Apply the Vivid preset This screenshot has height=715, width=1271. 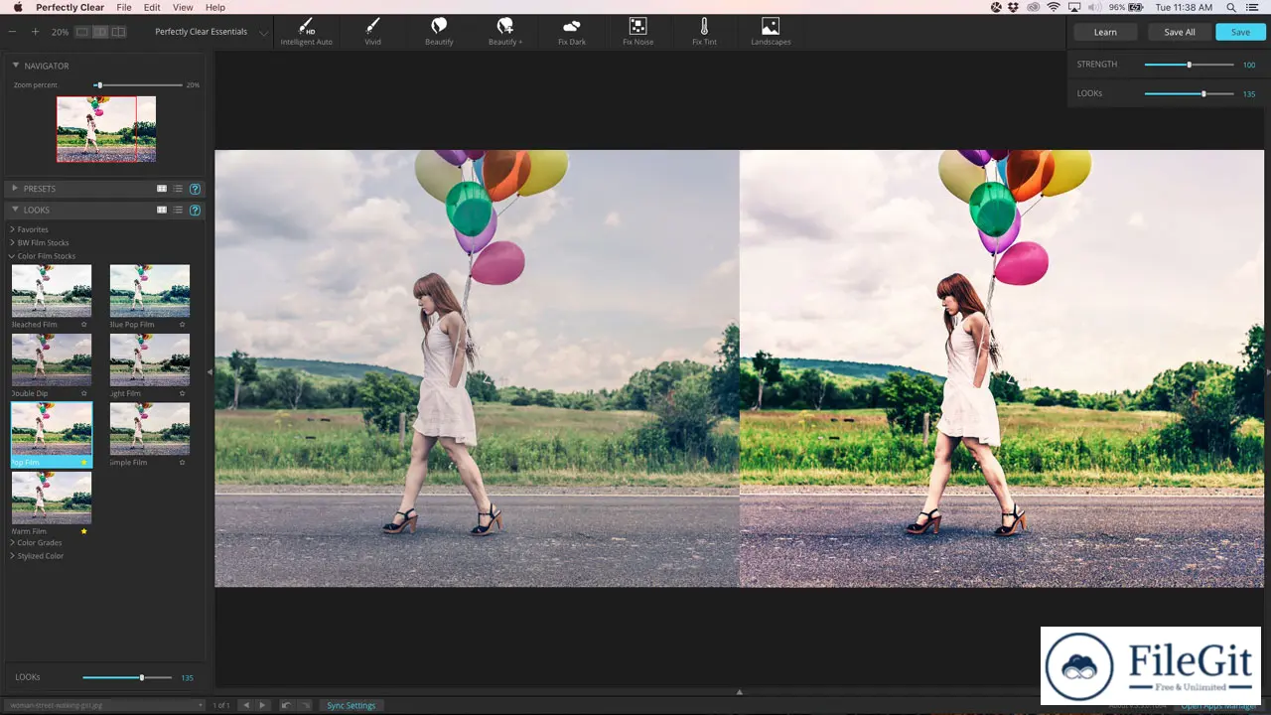pyautogui.click(x=372, y=31)
